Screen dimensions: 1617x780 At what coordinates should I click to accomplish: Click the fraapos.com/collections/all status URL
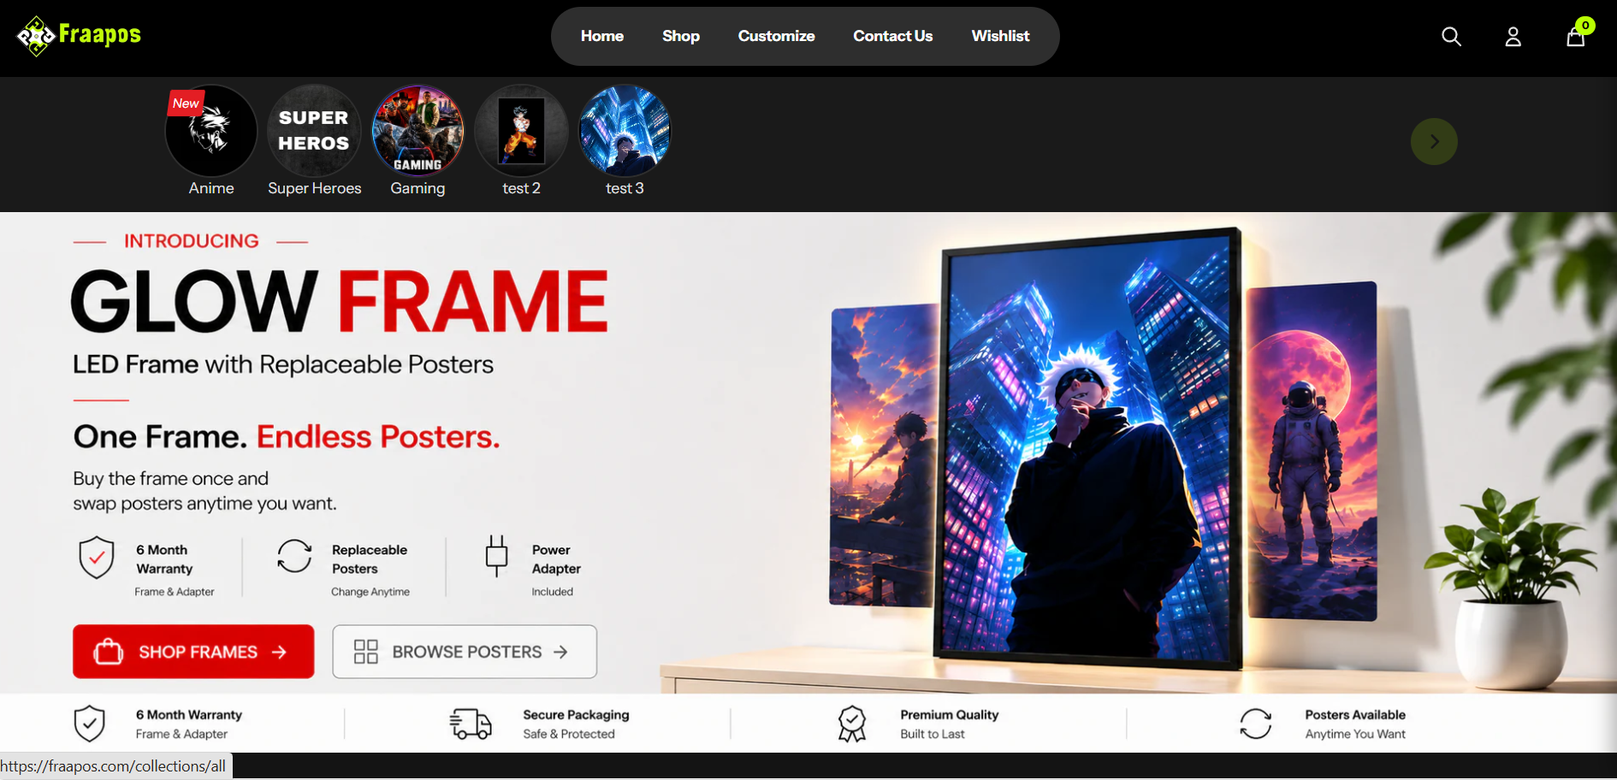click(114, 766)
